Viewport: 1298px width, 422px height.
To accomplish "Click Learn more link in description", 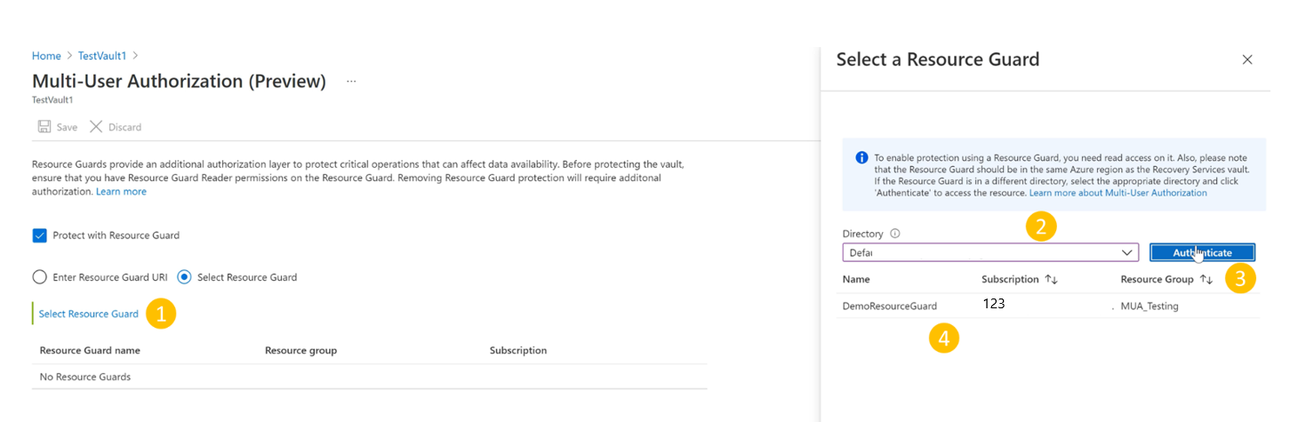I will tap(121, 191).
